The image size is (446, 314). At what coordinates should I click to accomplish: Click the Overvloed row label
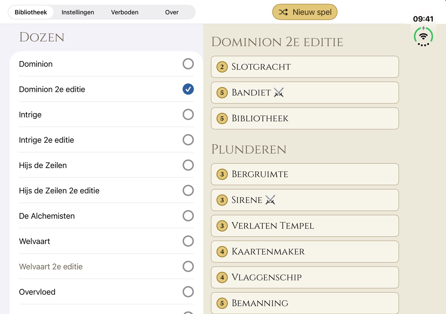[x=37, y=292]
